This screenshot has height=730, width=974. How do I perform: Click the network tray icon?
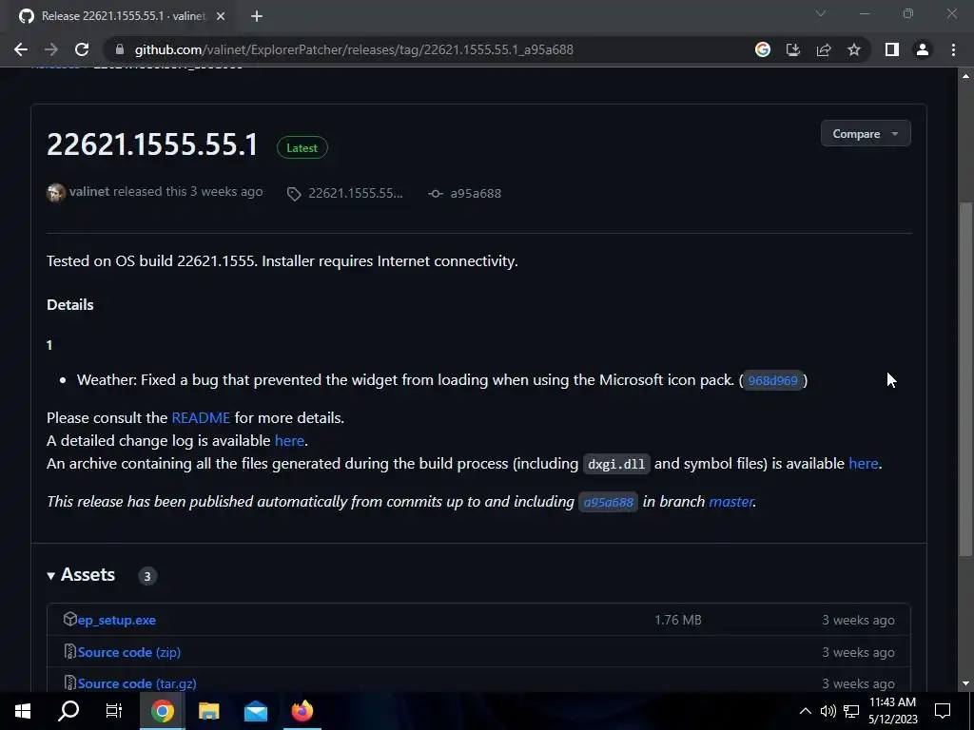(x=851, y=711)
